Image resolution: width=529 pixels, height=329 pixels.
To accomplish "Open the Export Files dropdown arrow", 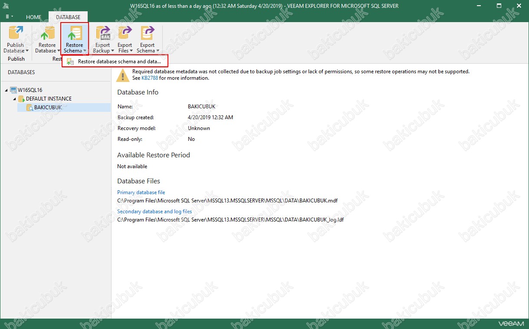I will 131,51.
